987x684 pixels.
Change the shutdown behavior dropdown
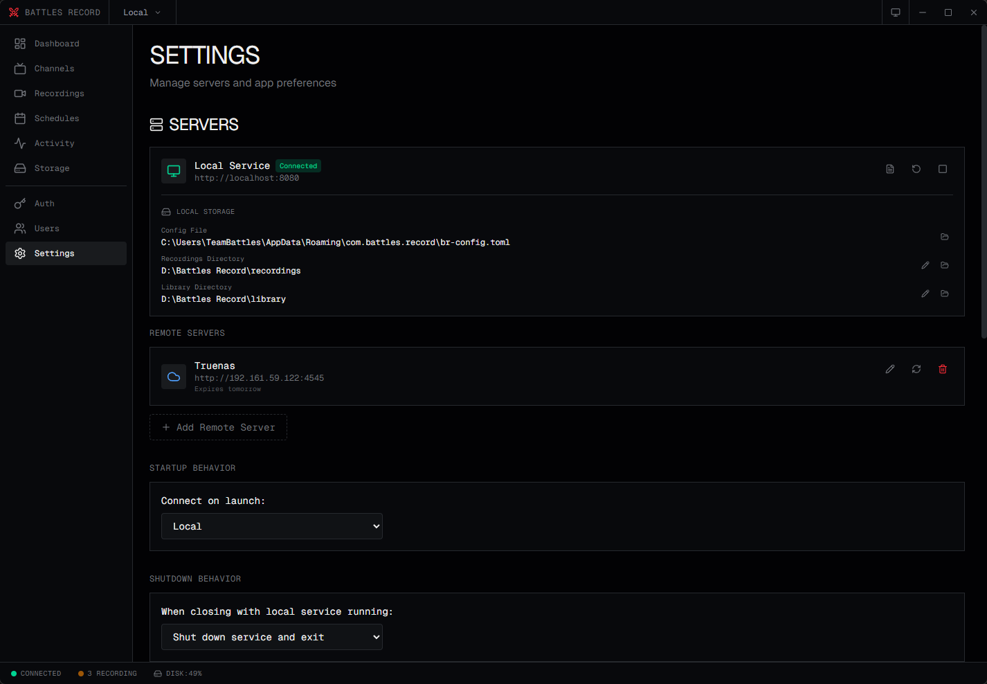point(271,637)
